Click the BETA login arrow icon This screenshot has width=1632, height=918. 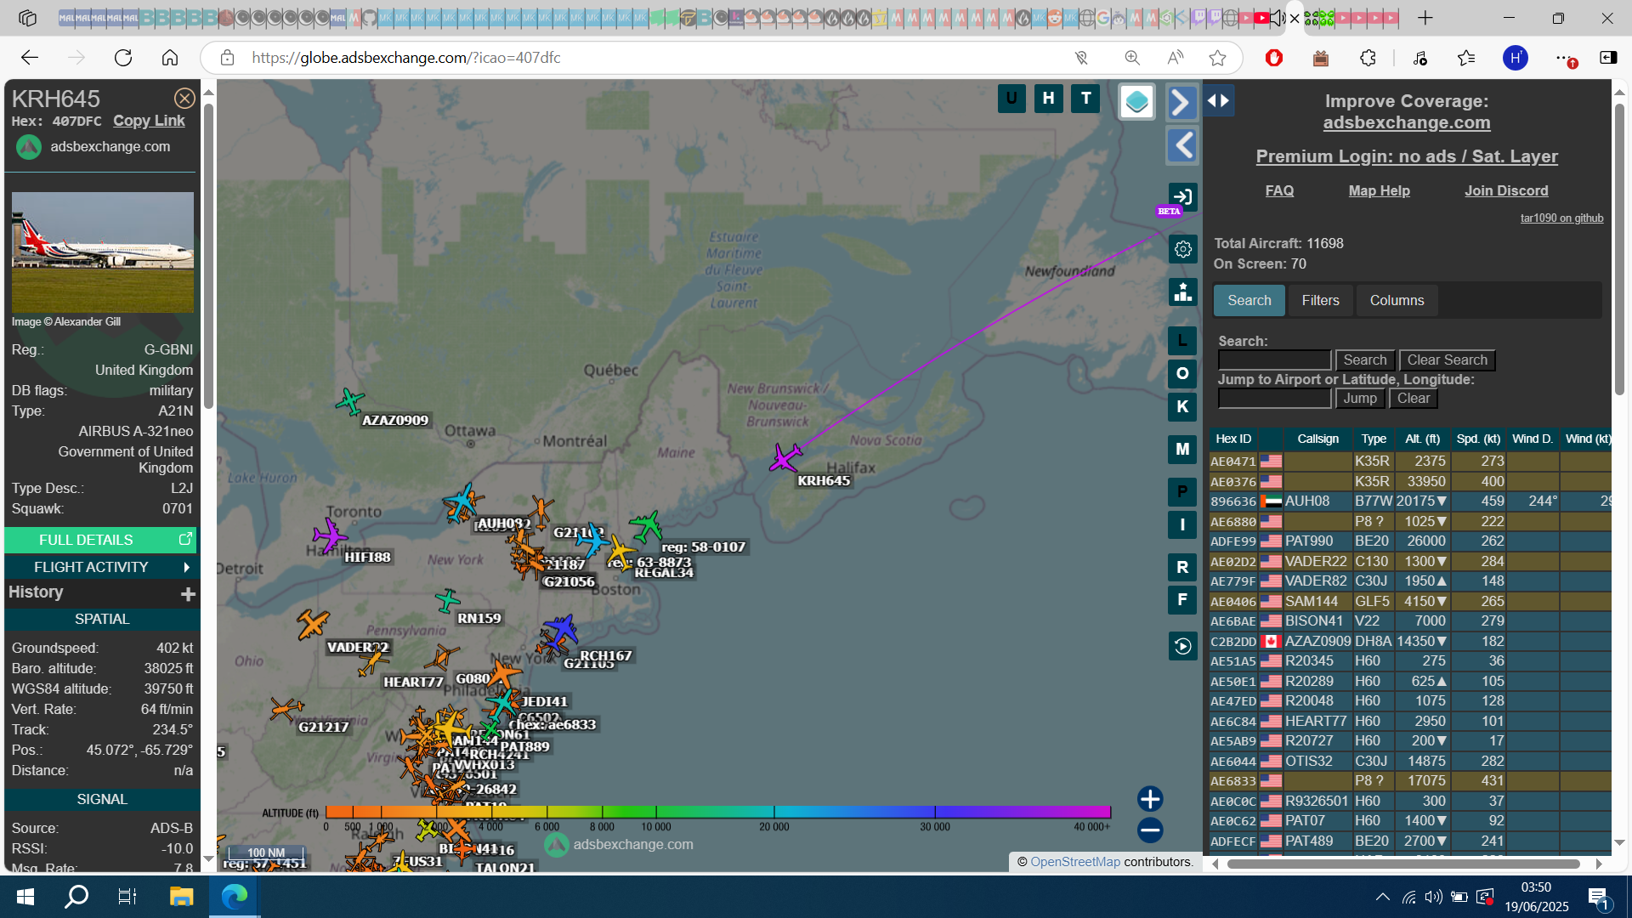pyautogui.click(x=1182, y=197)
